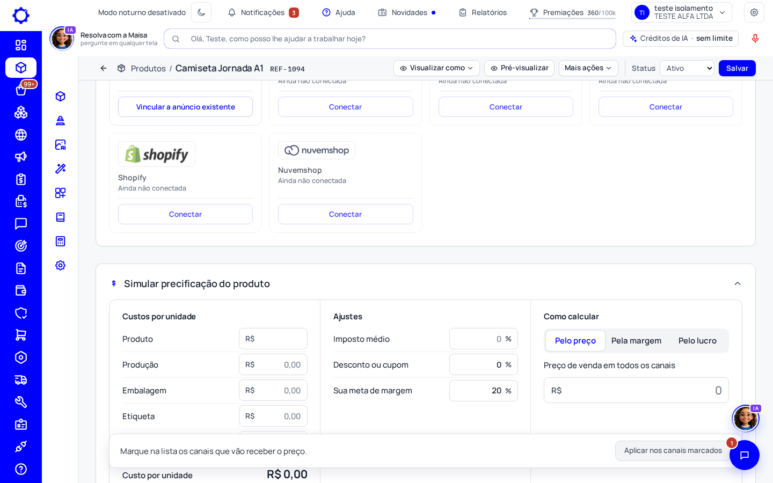This screenshot has width=773, height=483.
Task: Open the settings gear at top right
Action: pyautogui.click(x=754, y=12)
